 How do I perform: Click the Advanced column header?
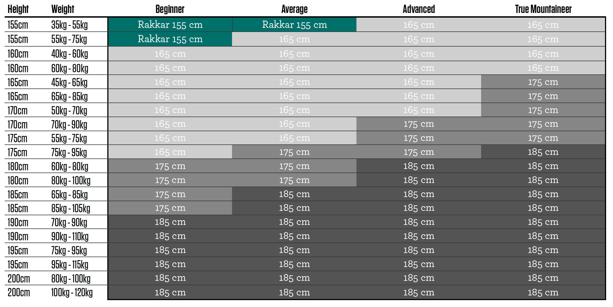(x=419, y=9)
